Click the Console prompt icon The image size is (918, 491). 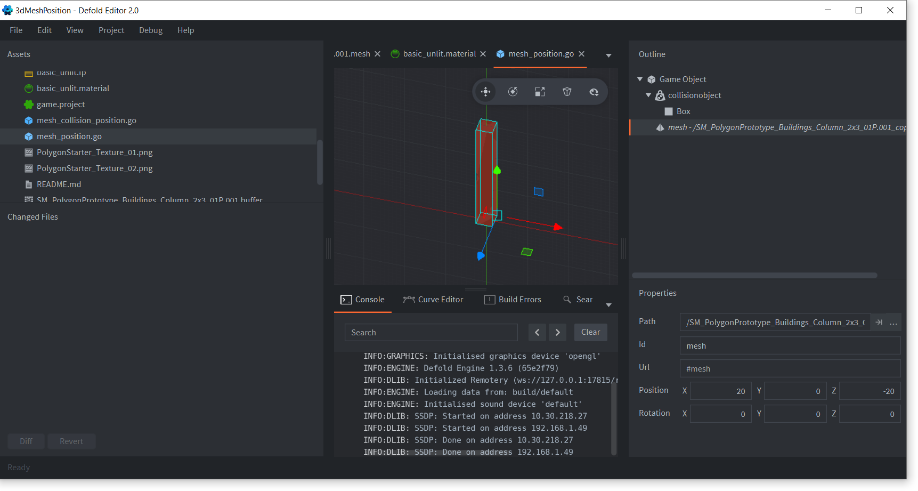tap(347, 299)
